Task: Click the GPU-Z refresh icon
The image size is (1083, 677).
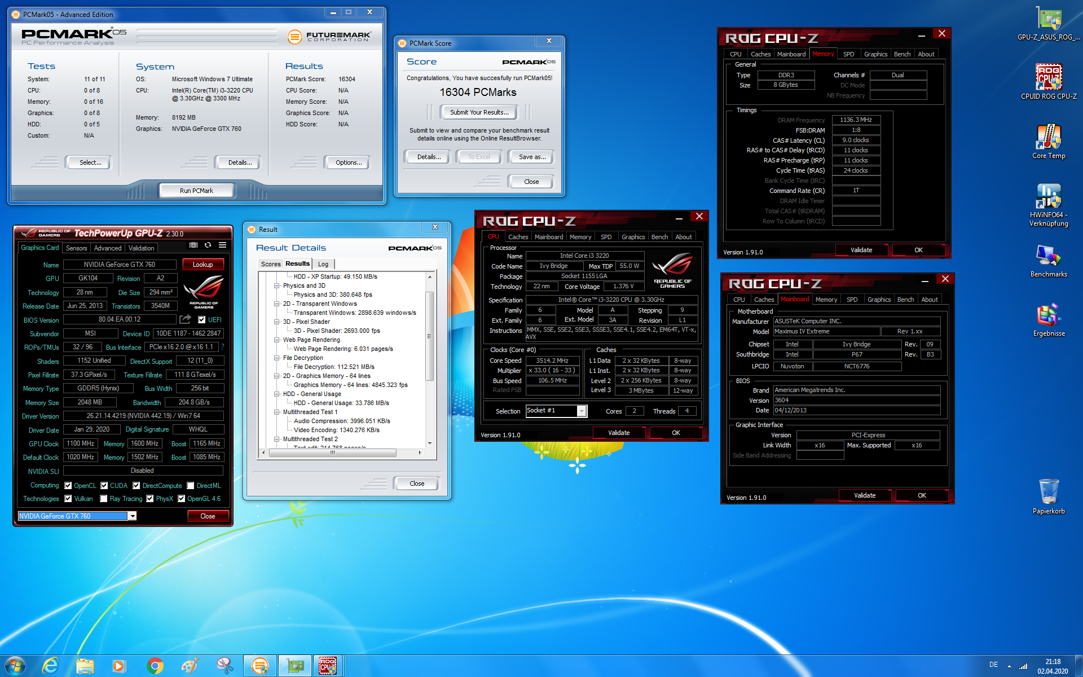Action: pyautogui.click(x=208, y=245)
